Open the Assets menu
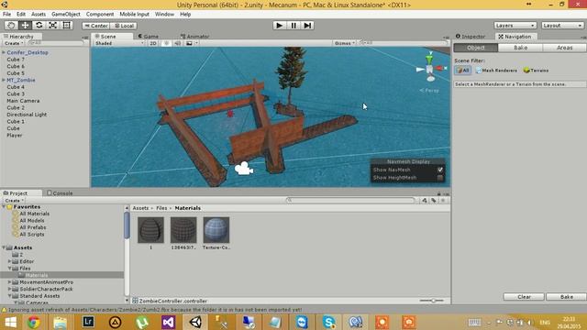The height and width of the screenshot is (330, 587). click(x=39, y=15)
